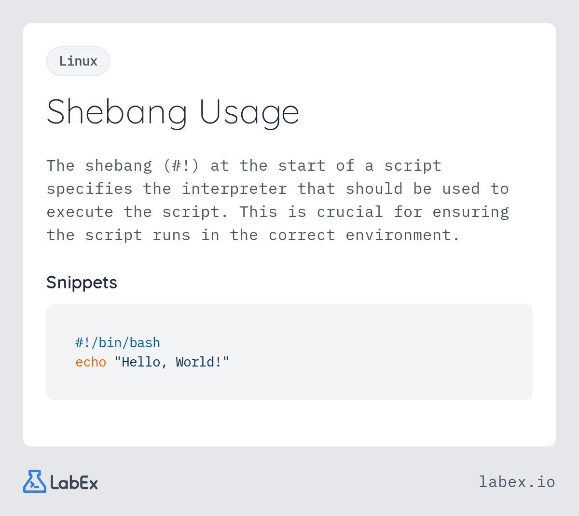Click the "Hello, World!" string
The width and height of the screenshot is (579, 516).
pyautogui.click(x=172, y=362)
